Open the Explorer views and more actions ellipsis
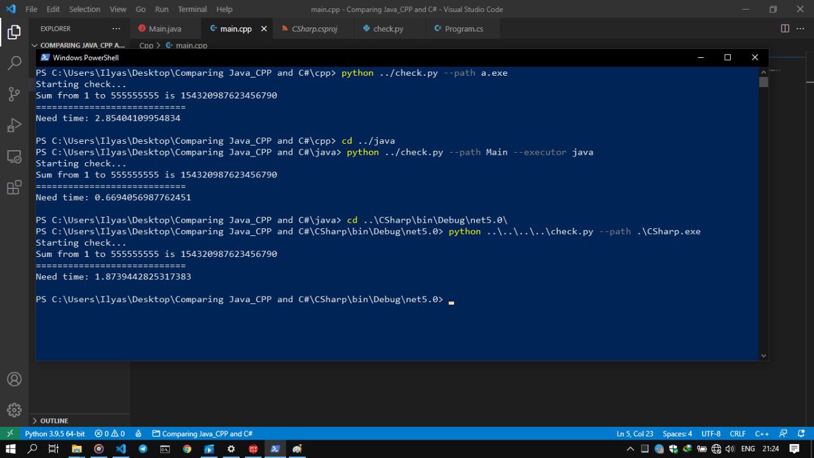The image size is (814, 458). (x=116, y=29)
